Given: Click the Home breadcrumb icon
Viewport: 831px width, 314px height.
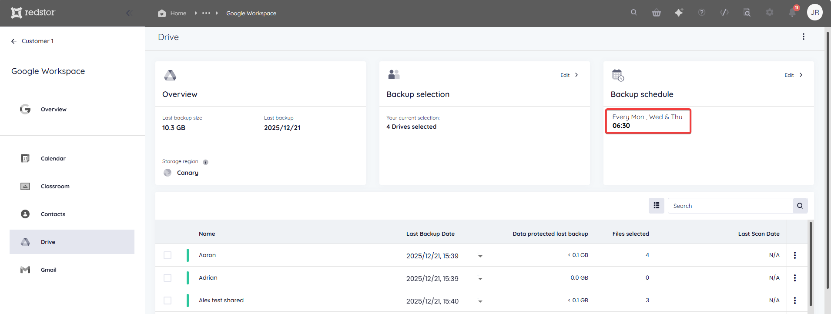Looking at the screenshot, I should pos(162,13).
